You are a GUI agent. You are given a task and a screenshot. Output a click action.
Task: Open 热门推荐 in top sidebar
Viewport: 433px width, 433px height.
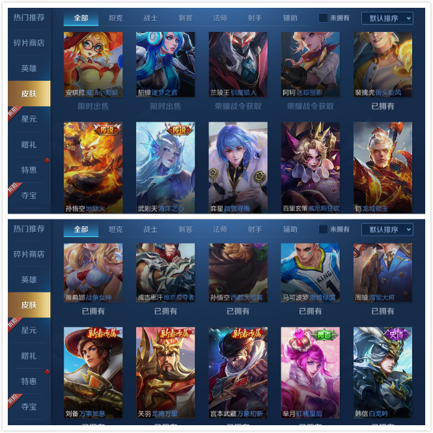click(x=29, y=18)
